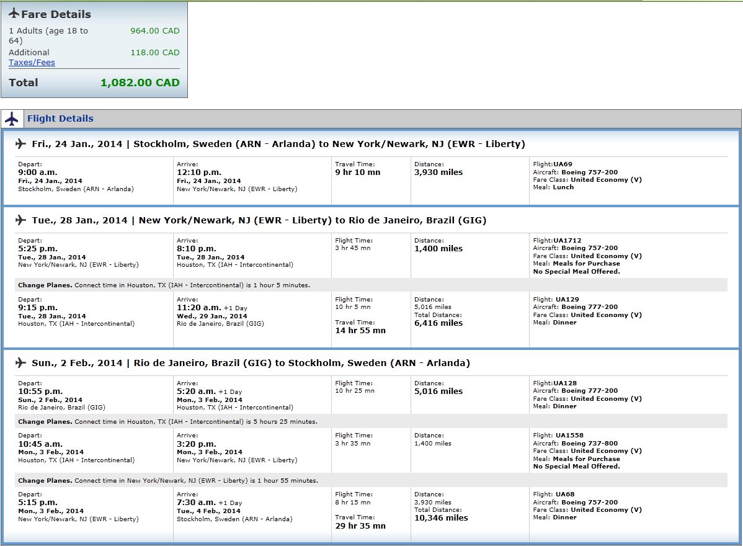Click the 1 hour 55 minutes Change Planes notice

coord(167,481)
